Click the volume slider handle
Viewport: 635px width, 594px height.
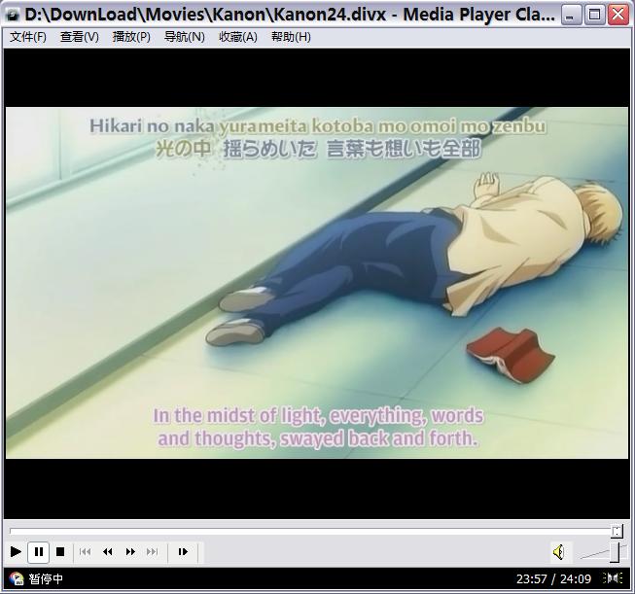[615, 551]
